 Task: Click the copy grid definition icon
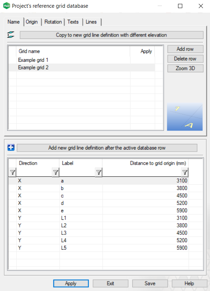click(11, 34)
